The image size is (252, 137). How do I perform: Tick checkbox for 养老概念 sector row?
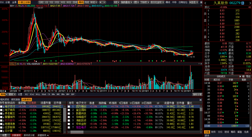(x=1, y=114)
